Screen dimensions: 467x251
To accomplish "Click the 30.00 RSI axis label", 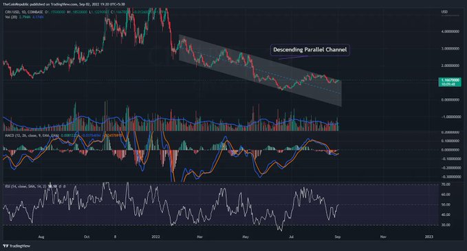I will (x=446, y=225).
